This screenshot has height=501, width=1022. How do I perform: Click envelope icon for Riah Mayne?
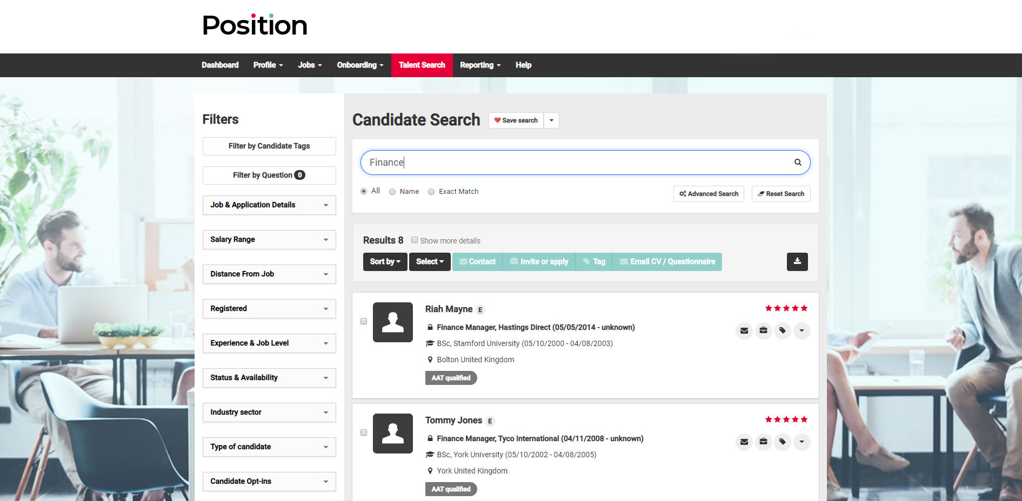(744, 330)
